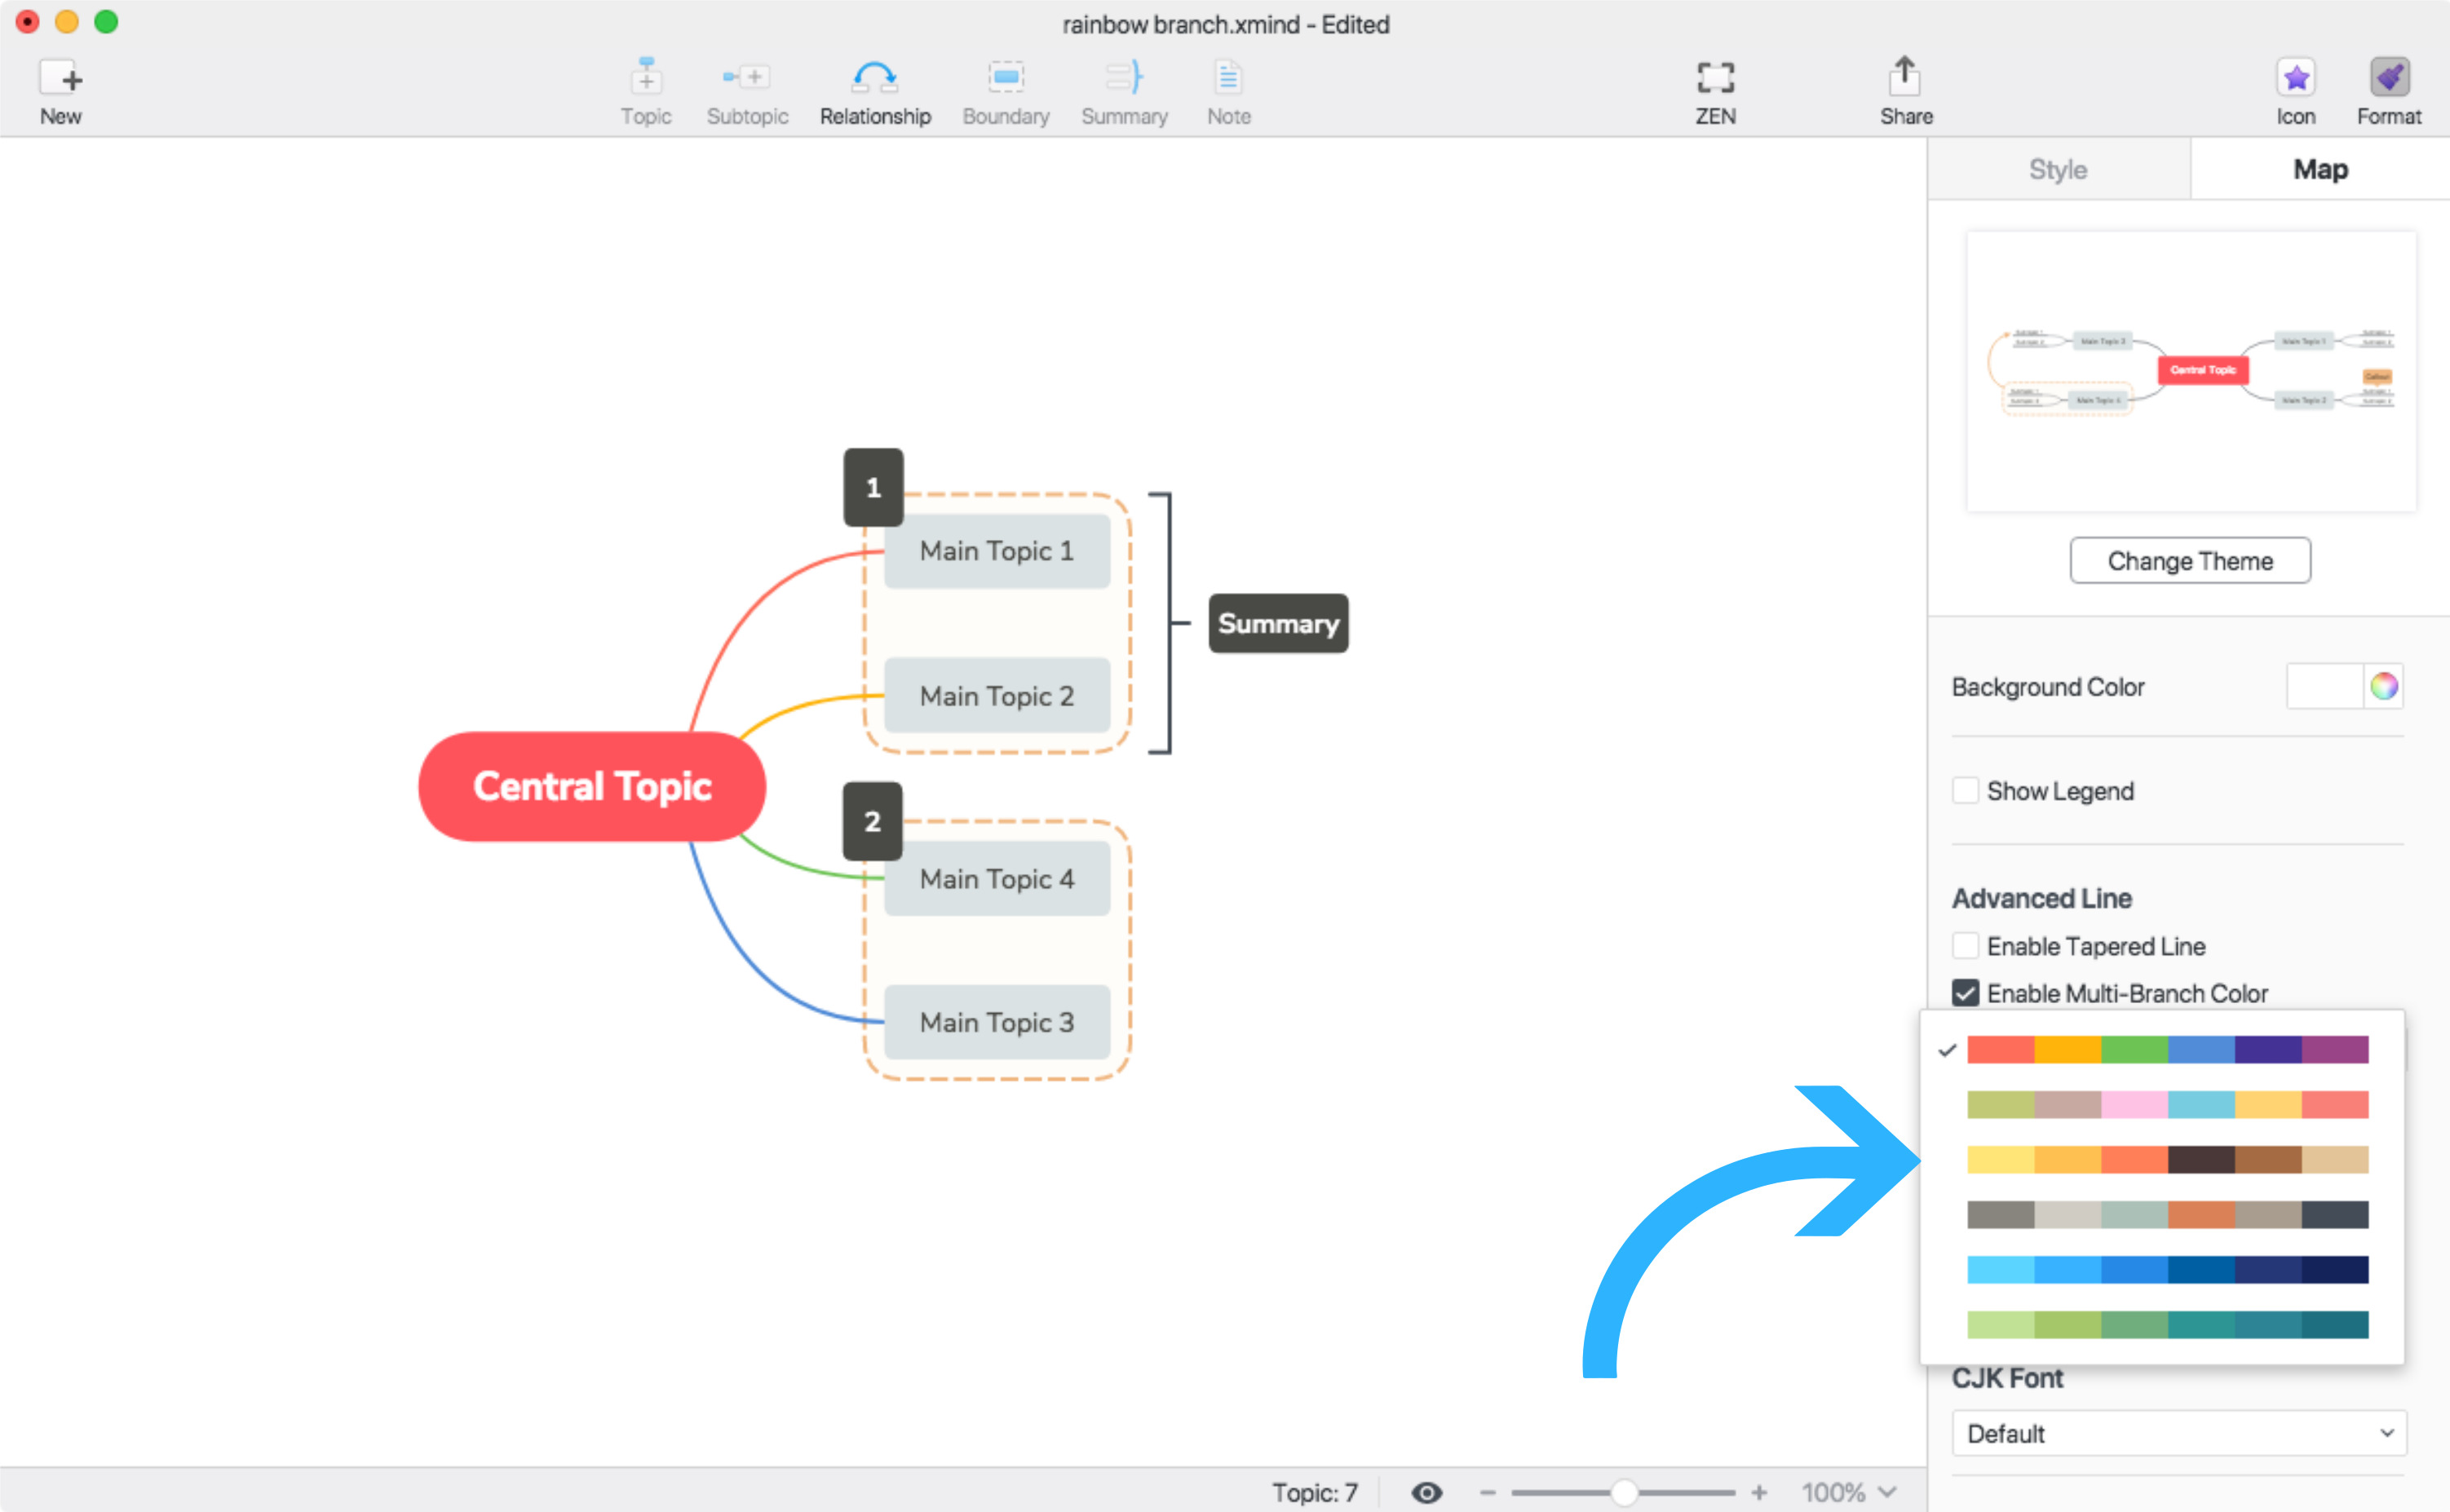The width and height of the screenshot is (2450, 1512).
Task: Toggle Show Legend checkbox
Action: pyautogui.click(x=1961, y=791)
